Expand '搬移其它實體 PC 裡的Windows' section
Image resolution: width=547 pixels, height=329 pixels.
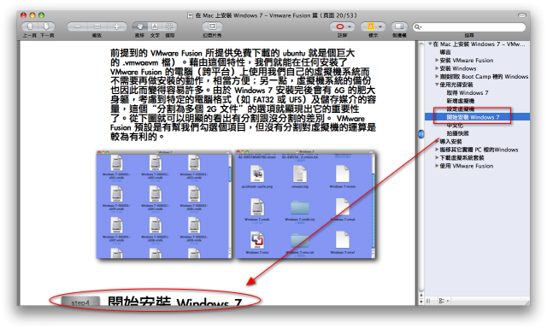pos(437,150)
